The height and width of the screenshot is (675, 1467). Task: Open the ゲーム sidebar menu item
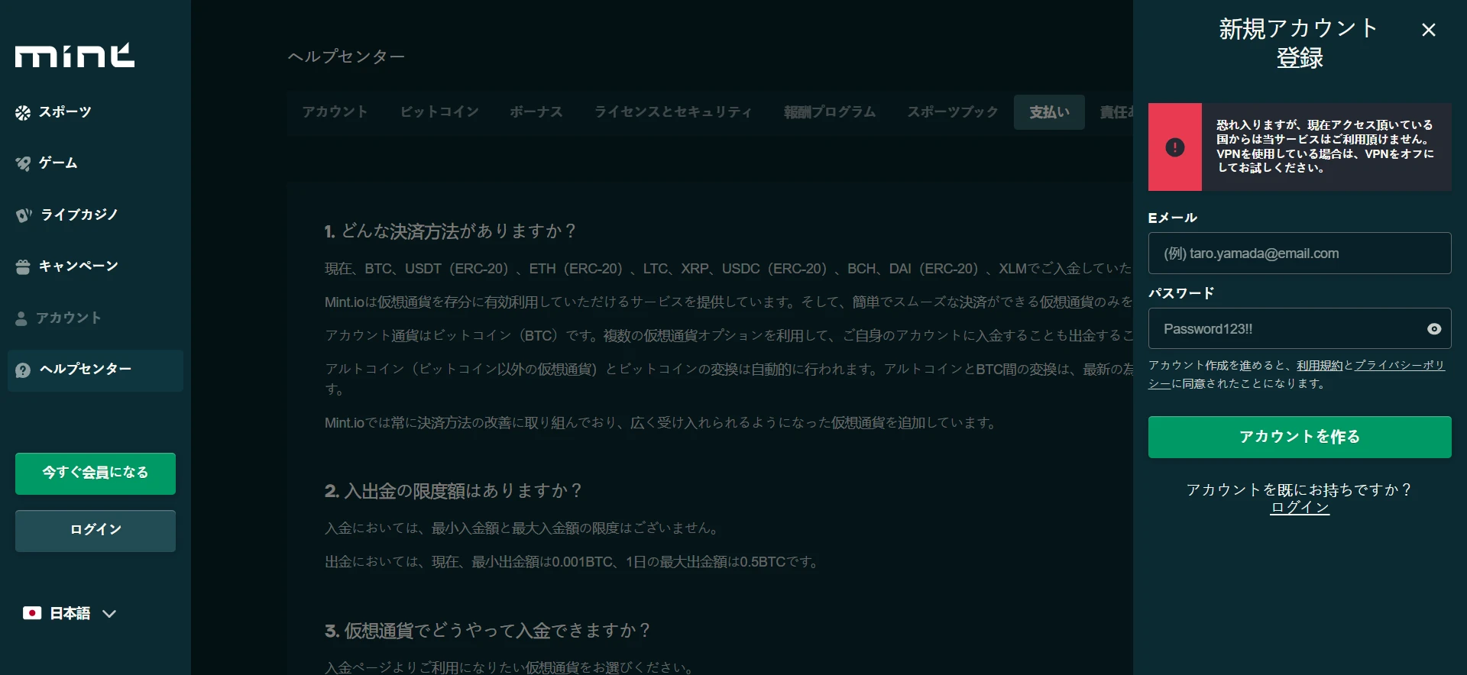96,163
